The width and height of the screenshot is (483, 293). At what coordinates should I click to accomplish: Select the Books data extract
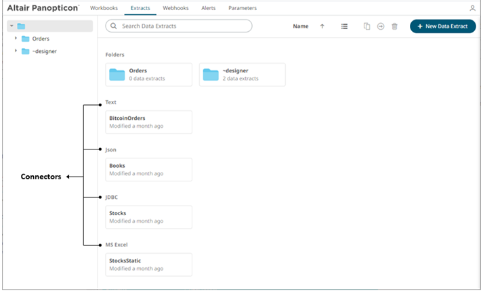149,170
